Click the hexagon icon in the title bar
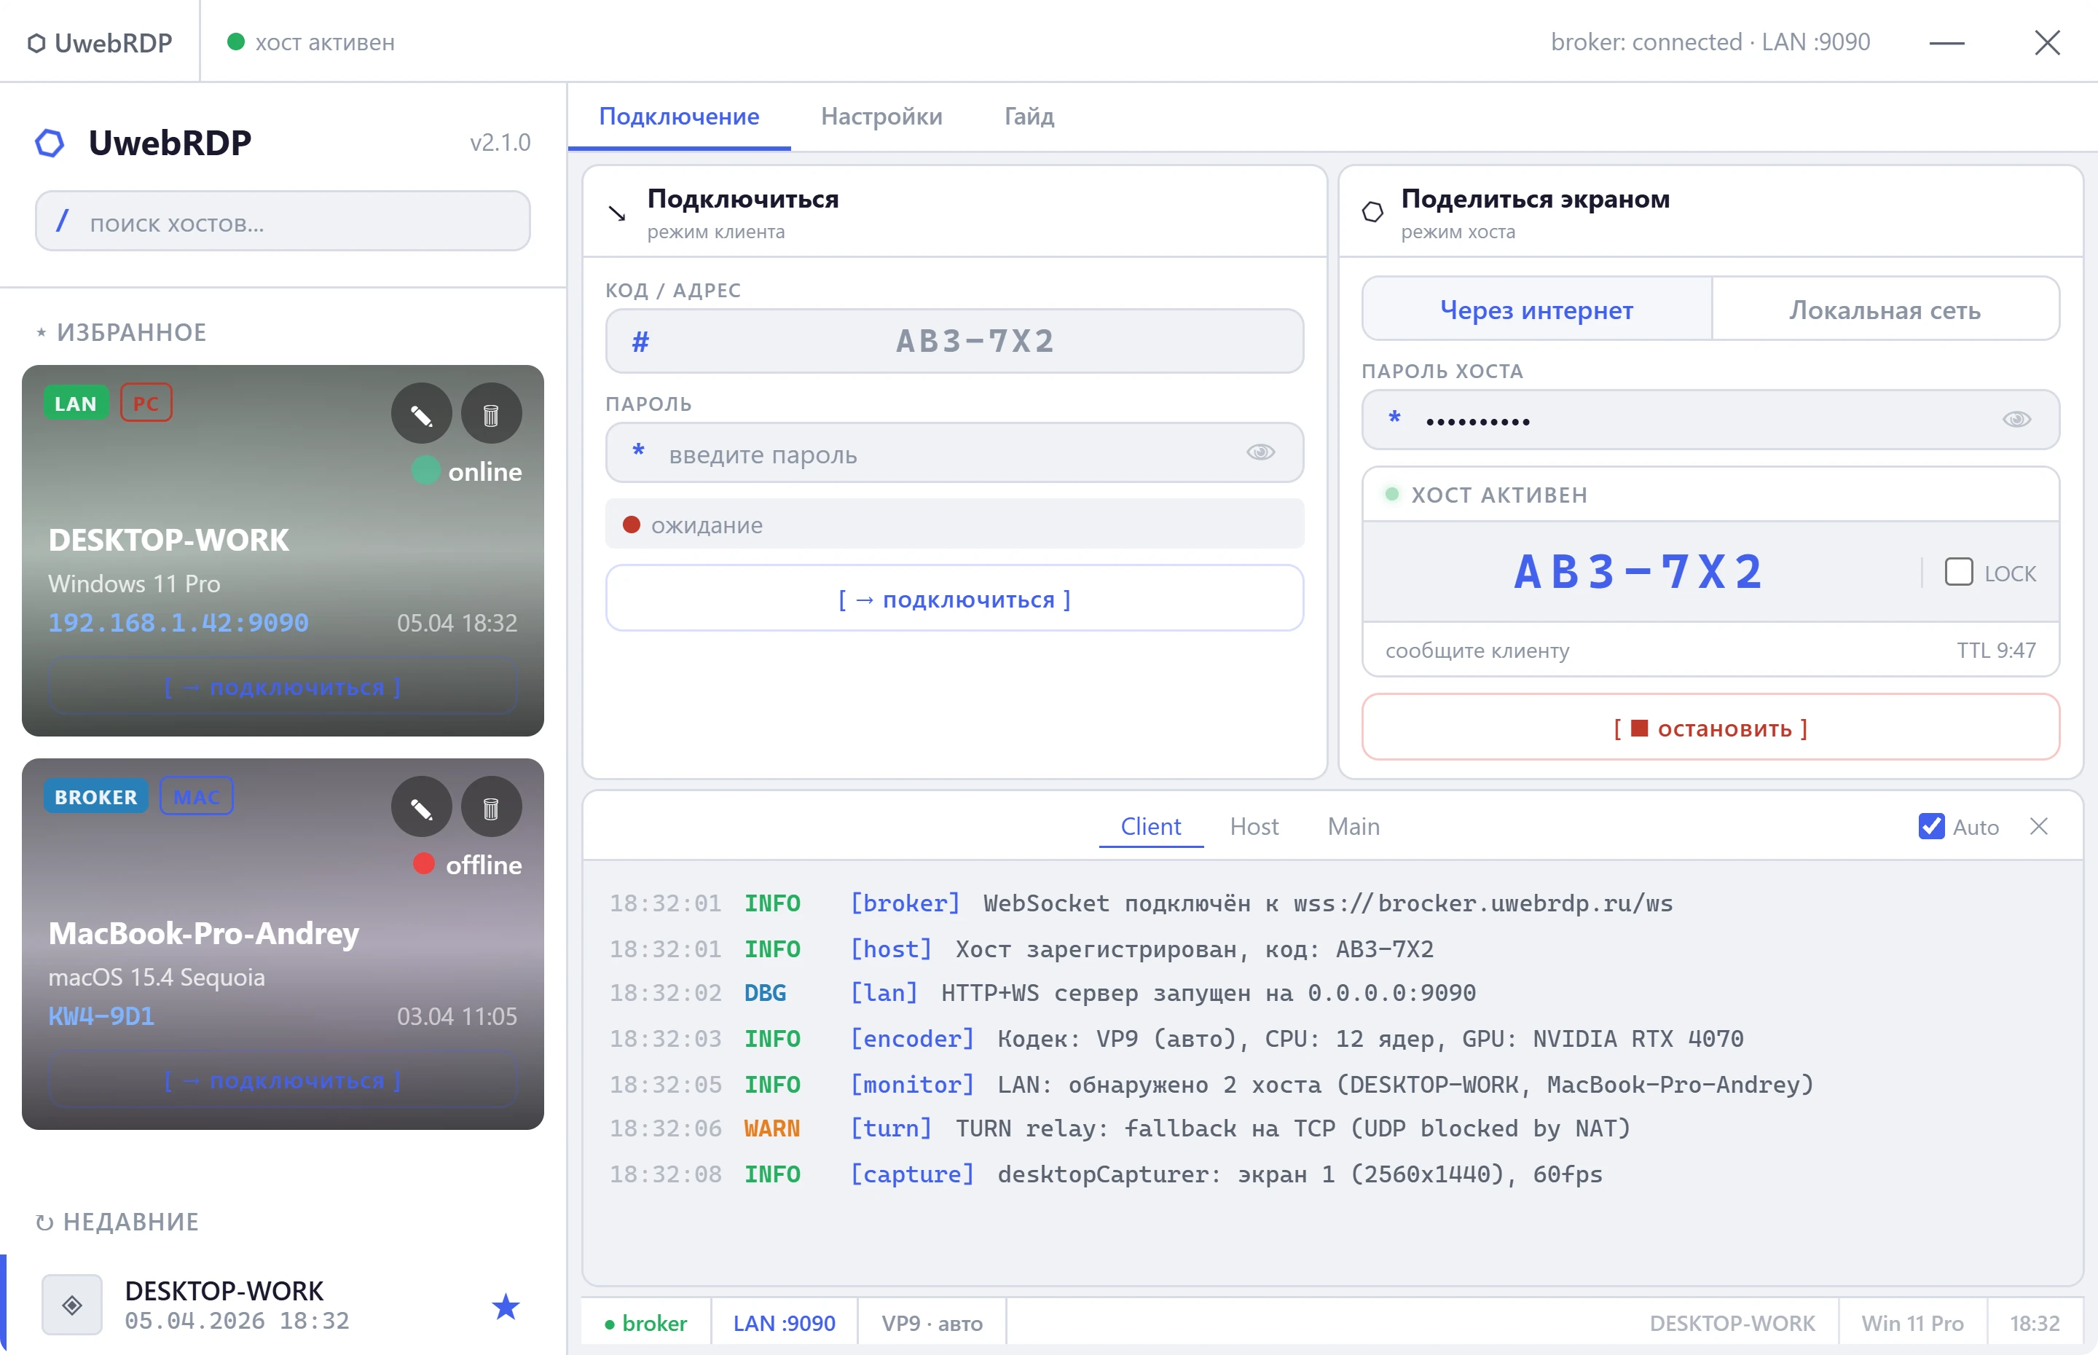Viewport: 2098px width, 1355px height. [36, 43]
